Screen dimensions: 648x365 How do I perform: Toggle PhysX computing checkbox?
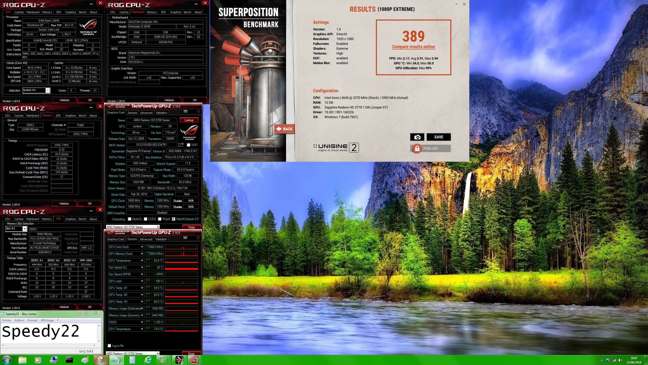pyautogui.click(x=160, y=219)
